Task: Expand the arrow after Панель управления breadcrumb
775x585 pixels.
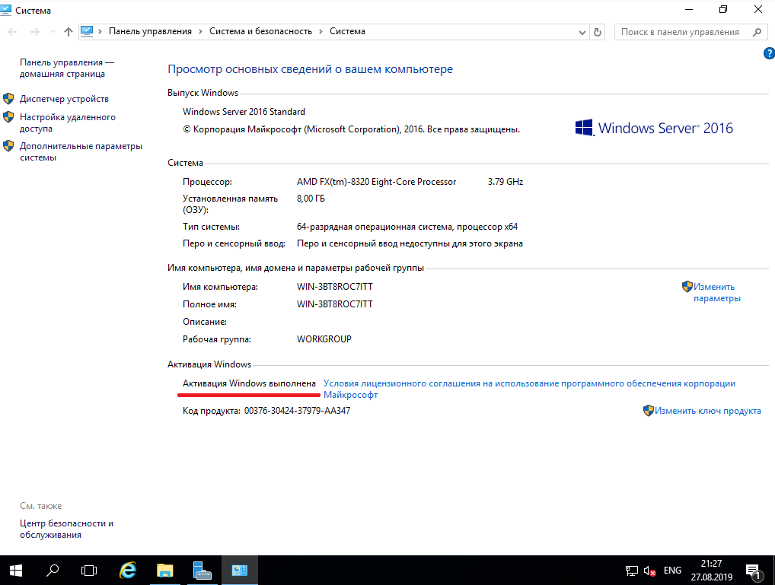Action: tap(201, 32)
